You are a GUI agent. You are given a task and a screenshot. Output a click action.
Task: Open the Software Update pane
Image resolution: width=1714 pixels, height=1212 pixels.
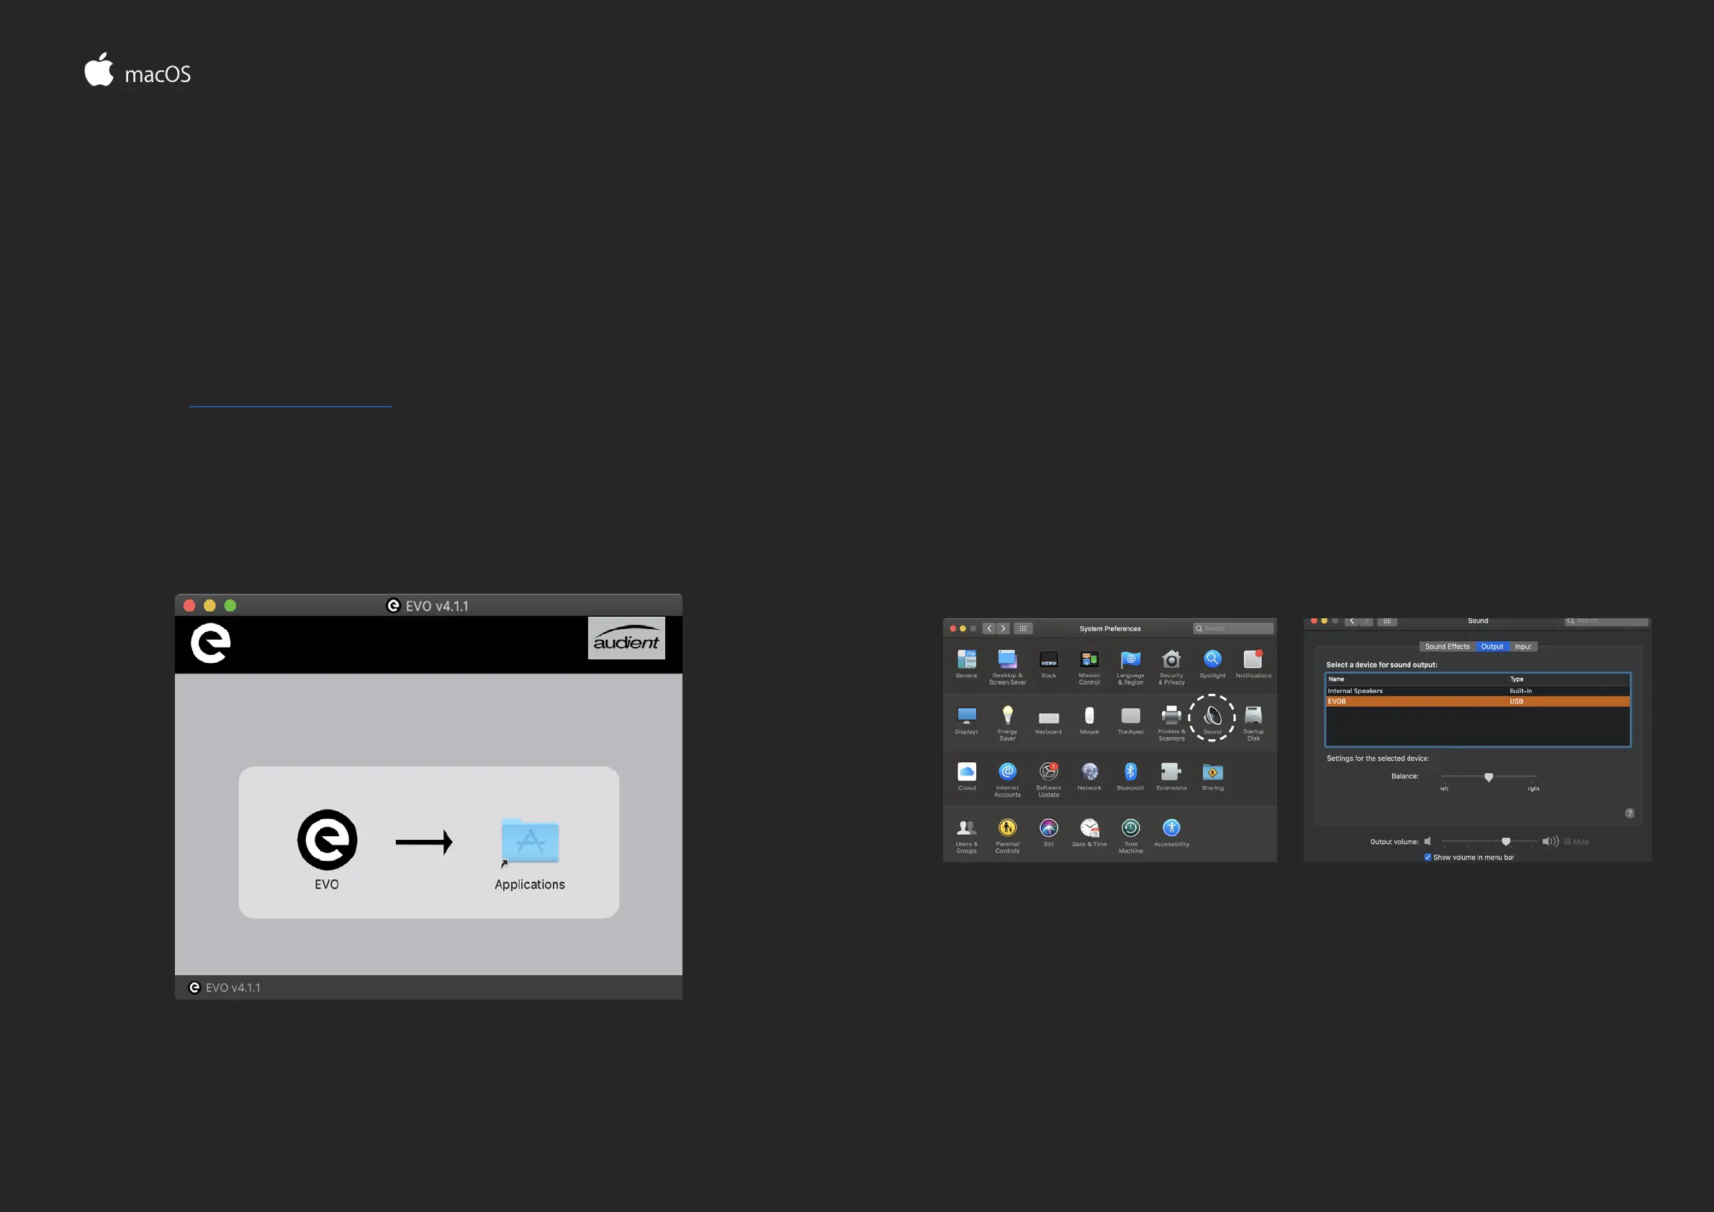pos(1048,772)
